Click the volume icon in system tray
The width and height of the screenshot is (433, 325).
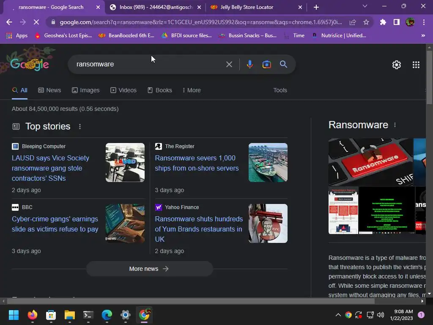pyautogui.click(x=381, y=315)
